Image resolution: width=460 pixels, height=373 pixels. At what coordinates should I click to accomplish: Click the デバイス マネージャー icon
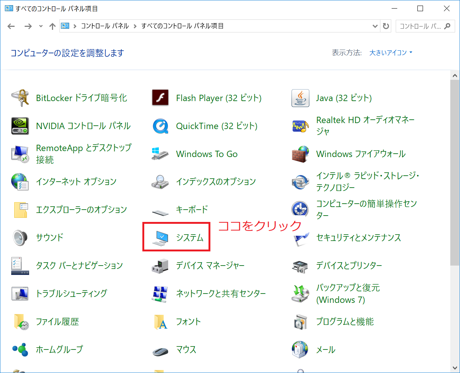(x=160, y=266)
